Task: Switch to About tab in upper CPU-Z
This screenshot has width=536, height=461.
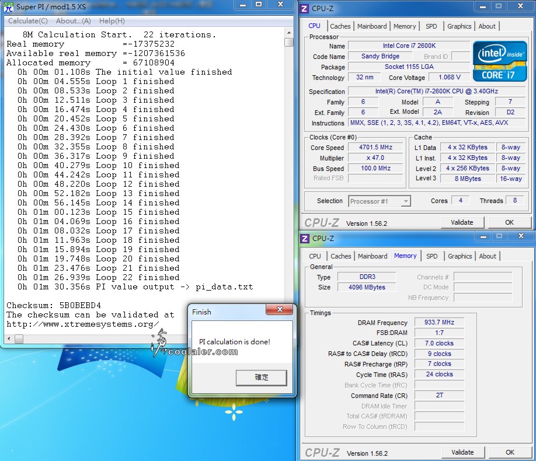Action: 487,26
